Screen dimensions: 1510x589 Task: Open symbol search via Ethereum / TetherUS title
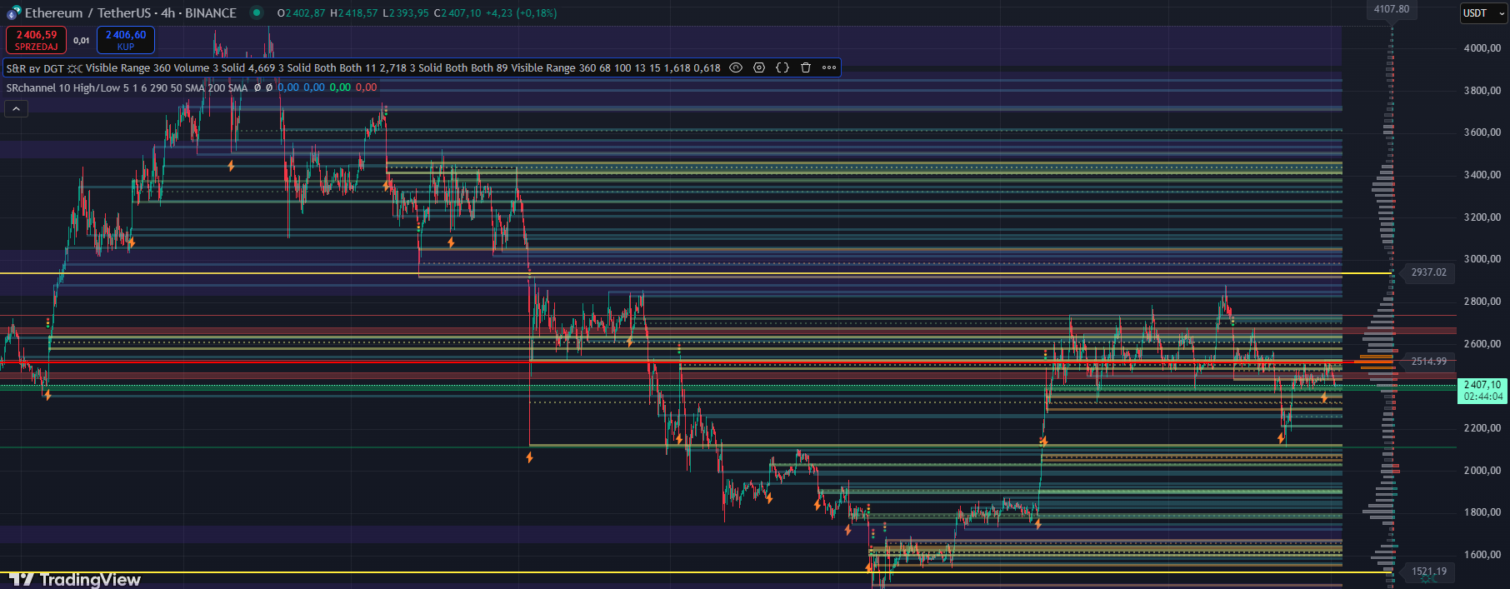coord(87,12)
